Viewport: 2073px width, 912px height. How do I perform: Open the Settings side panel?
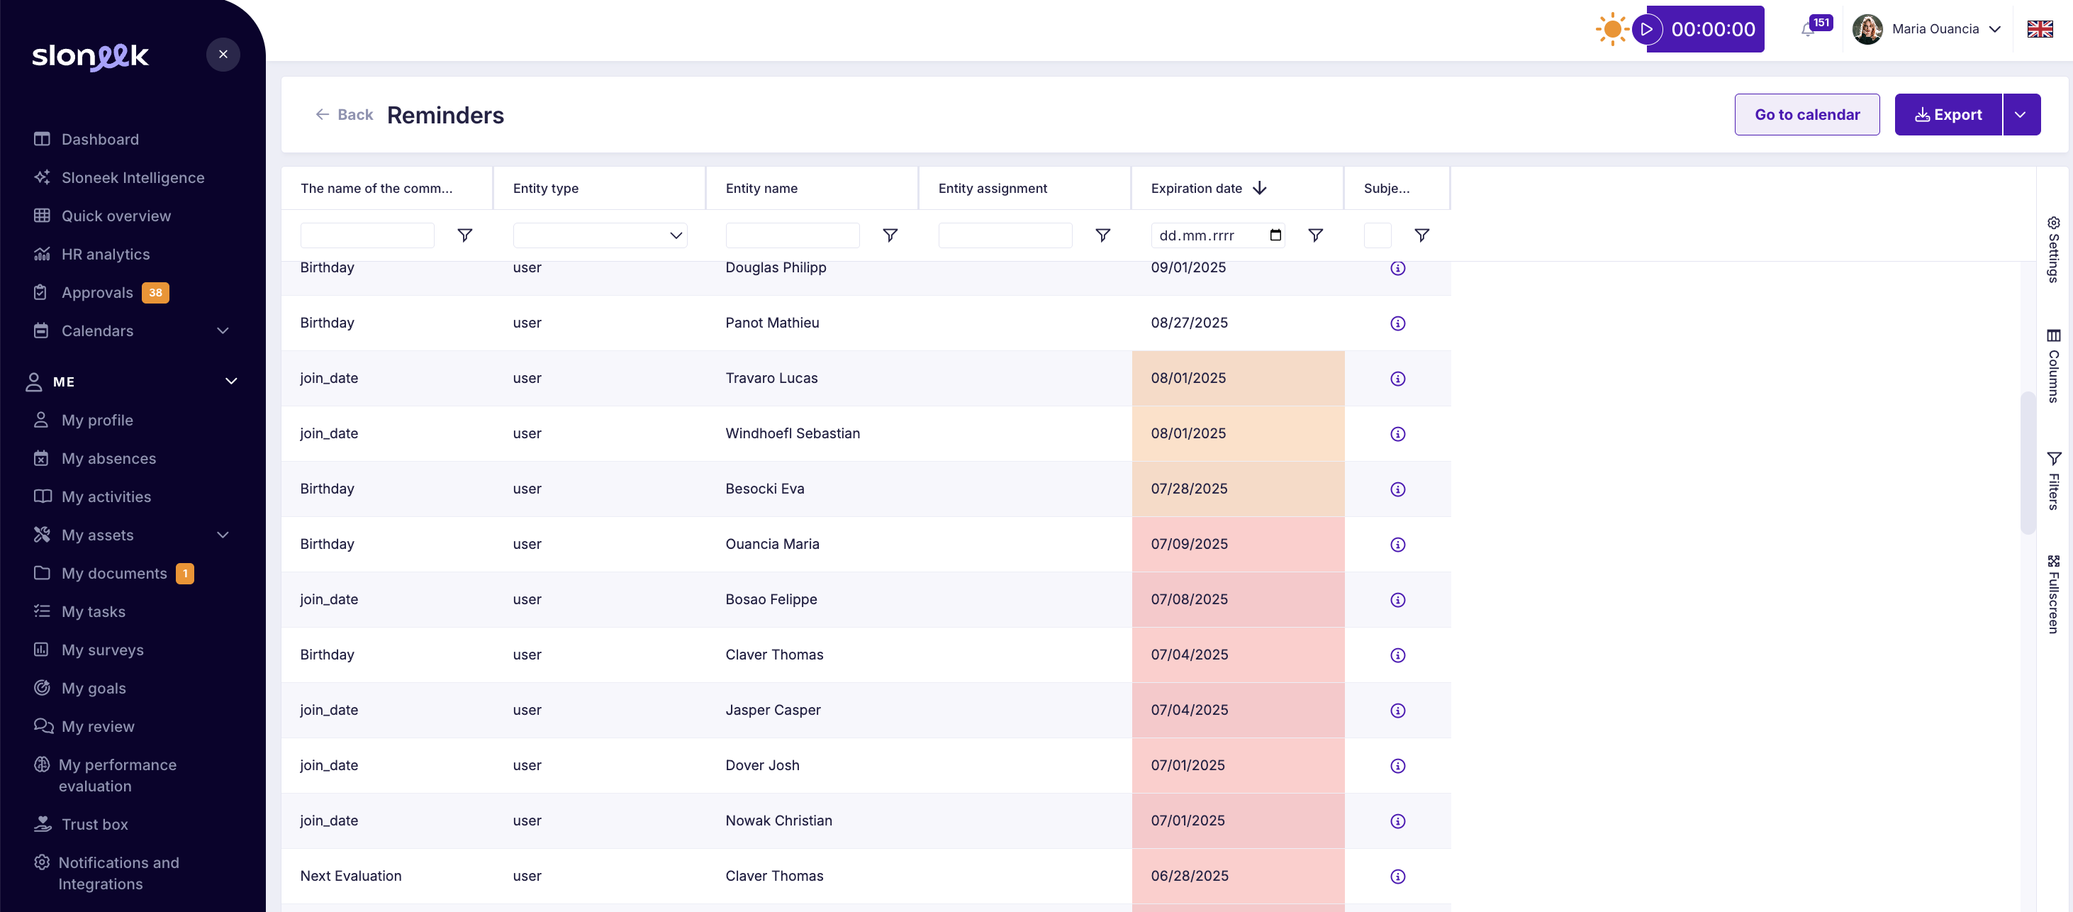coord(2054,249)
